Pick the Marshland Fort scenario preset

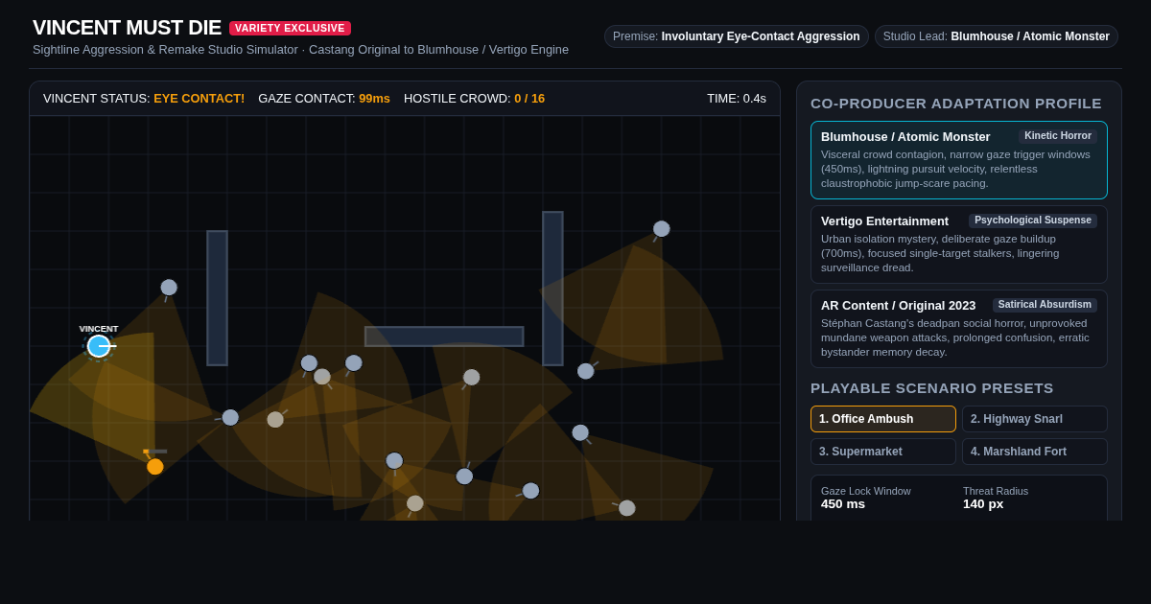[x=1035, y=452]
